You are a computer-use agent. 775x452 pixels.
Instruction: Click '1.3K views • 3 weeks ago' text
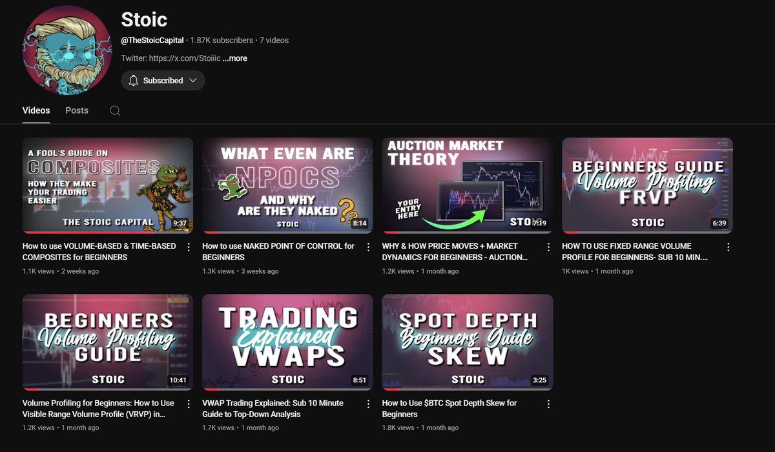(x=240, y=271)
